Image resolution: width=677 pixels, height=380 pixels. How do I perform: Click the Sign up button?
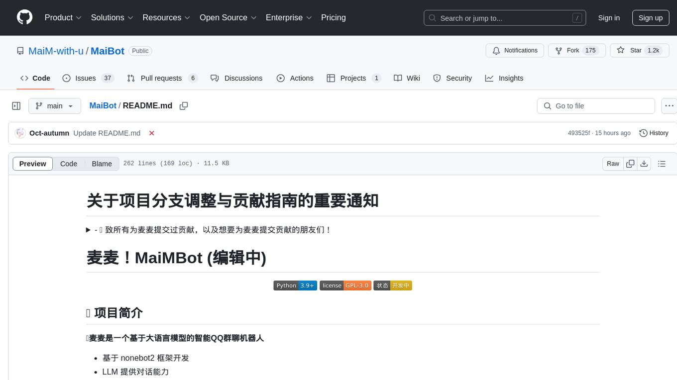(651, 18)
